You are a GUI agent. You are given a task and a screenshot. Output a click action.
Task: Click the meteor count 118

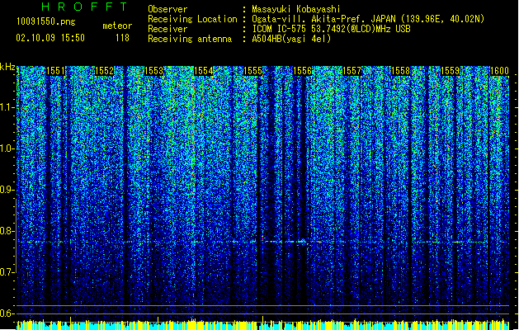tap(122, 38)
